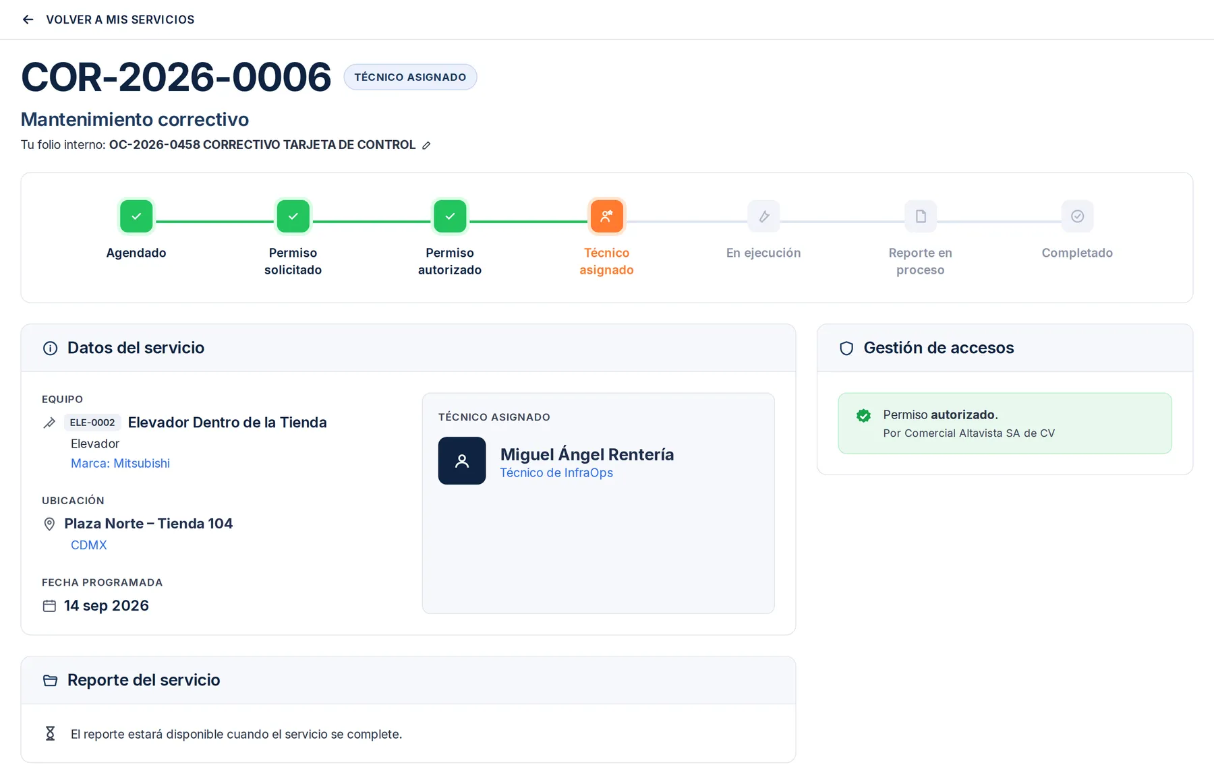Select the Agendado step checkmark icon
This screenshot has height=769, width=1214.
click(x=136, y=216)
